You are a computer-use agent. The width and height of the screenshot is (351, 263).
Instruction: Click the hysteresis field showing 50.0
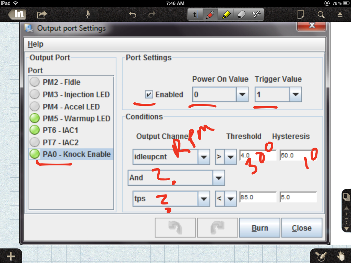click(298, 155)
